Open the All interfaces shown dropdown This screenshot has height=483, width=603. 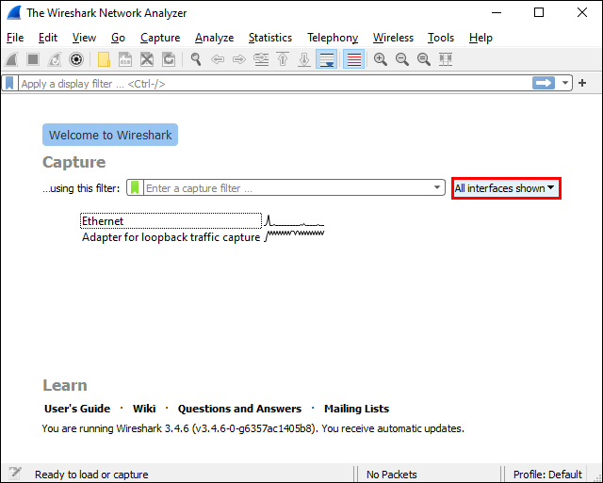pyautogui.click(x=506, y=188)
